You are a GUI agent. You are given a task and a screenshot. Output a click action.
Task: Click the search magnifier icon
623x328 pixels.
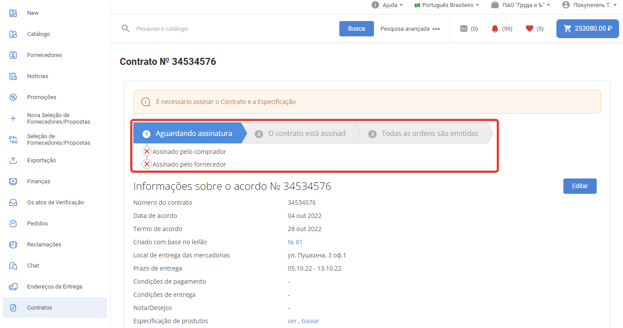pos(126,29)
